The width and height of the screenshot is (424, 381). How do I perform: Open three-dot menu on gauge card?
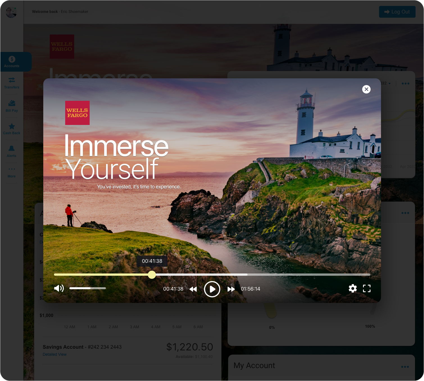(x=405, y=213)
